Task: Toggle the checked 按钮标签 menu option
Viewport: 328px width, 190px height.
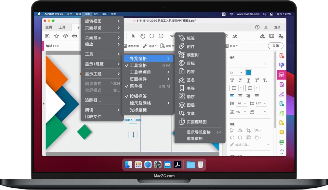Action: 138,96
